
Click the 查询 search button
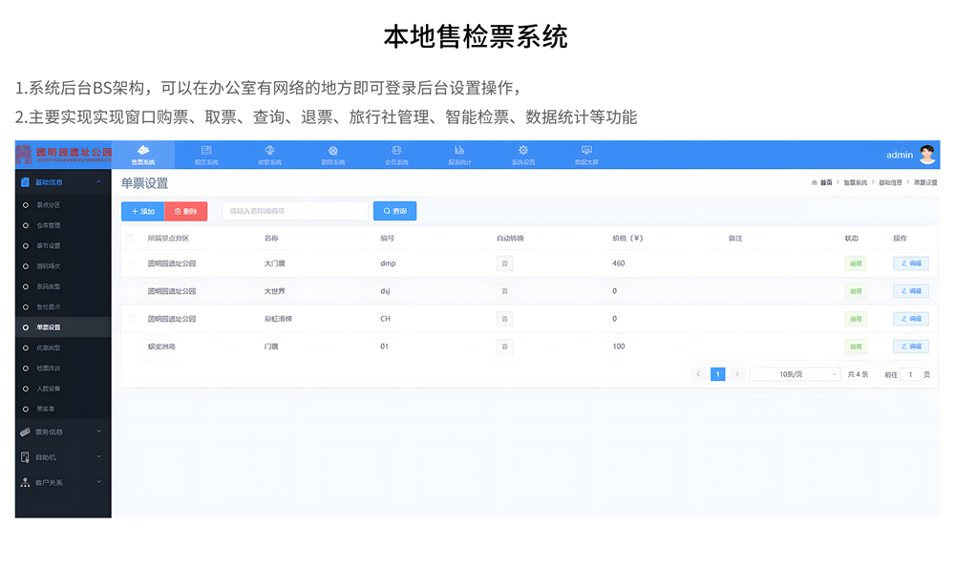[x=394, y=211]
